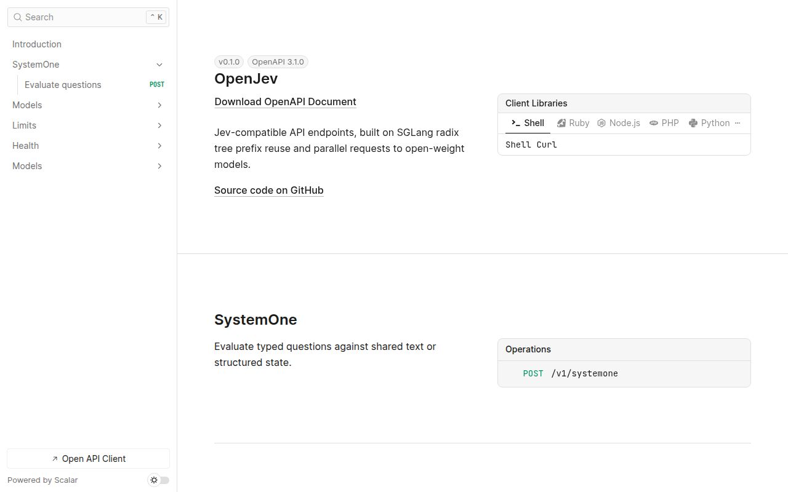Choose the Python client library
Viewport: 788px width, 492px height.
[709, 123]
